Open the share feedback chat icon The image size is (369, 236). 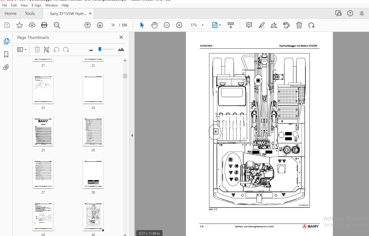click(x=338, y=13)
